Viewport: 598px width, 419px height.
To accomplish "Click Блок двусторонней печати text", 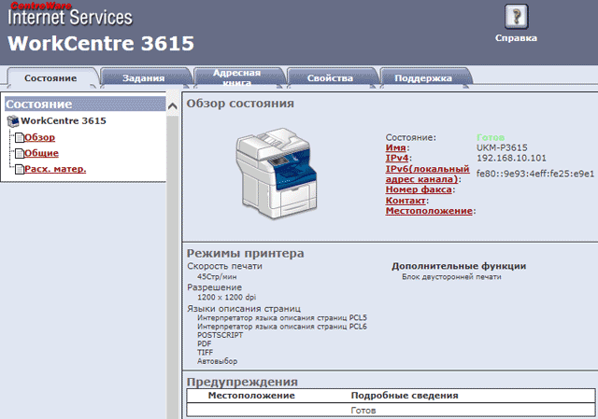I will click(451, 277).
